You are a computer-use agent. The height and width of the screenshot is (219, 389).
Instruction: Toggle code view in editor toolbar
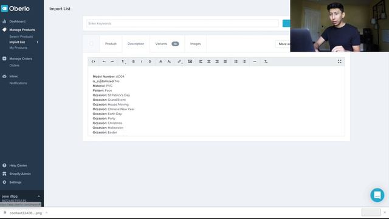pos(93,61)
